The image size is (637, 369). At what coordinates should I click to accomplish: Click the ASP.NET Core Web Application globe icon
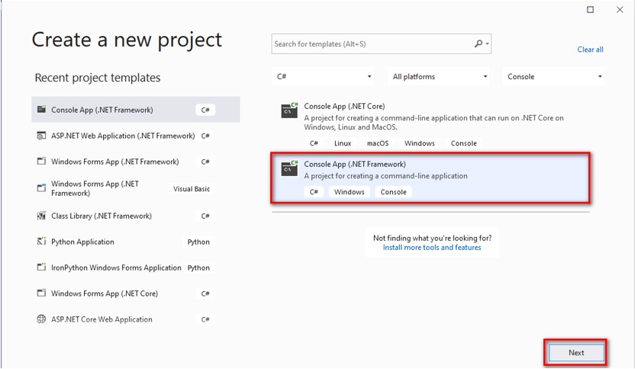41,319
